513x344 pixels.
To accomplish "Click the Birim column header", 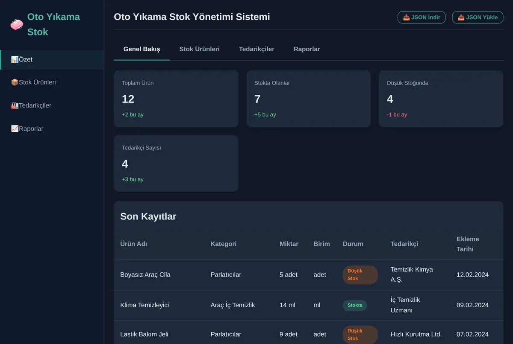I will pyautogui.click(x=321, y=244).
